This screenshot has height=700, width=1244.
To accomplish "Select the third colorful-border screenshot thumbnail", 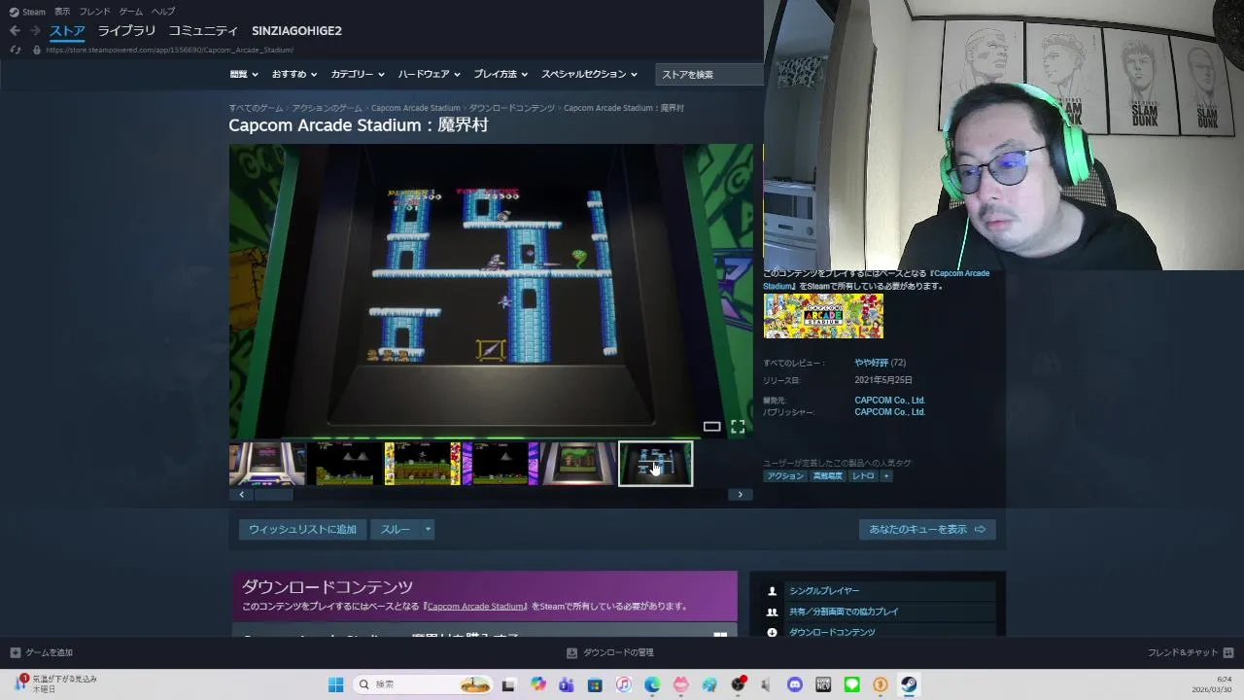I will tap(423, 463).
